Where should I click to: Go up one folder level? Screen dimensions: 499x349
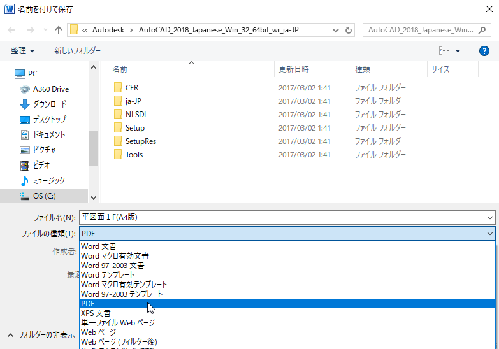59,30
